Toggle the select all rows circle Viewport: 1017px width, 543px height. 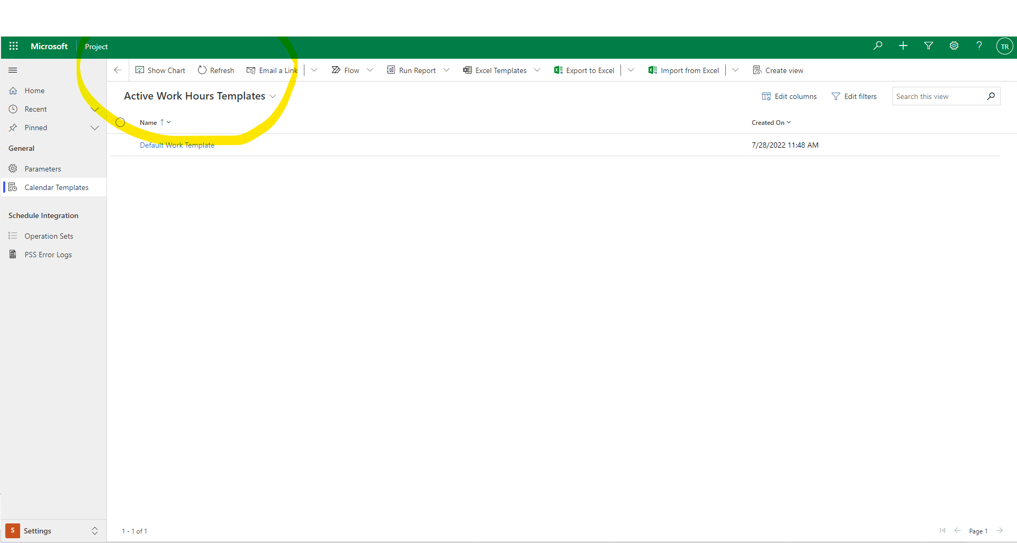tap(121, 122)
